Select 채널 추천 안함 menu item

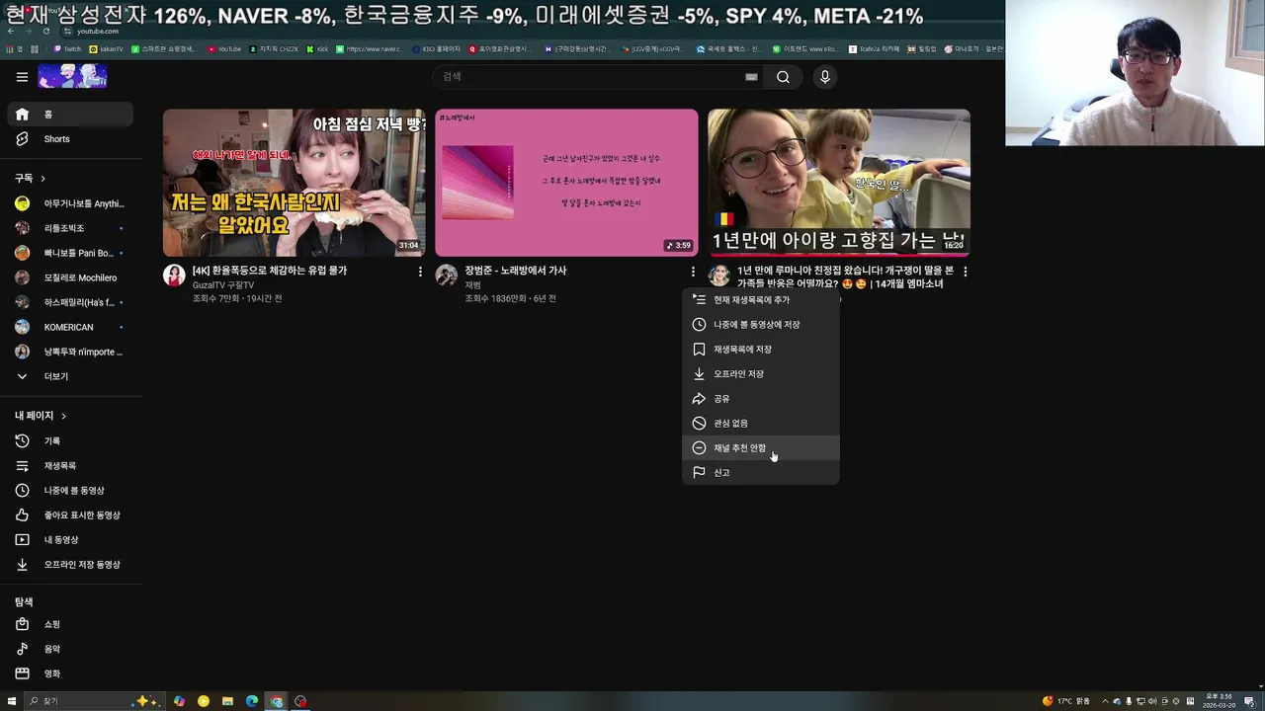tap(761, 448)
